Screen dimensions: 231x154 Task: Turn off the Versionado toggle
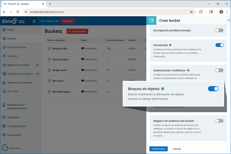coord(219,45)
